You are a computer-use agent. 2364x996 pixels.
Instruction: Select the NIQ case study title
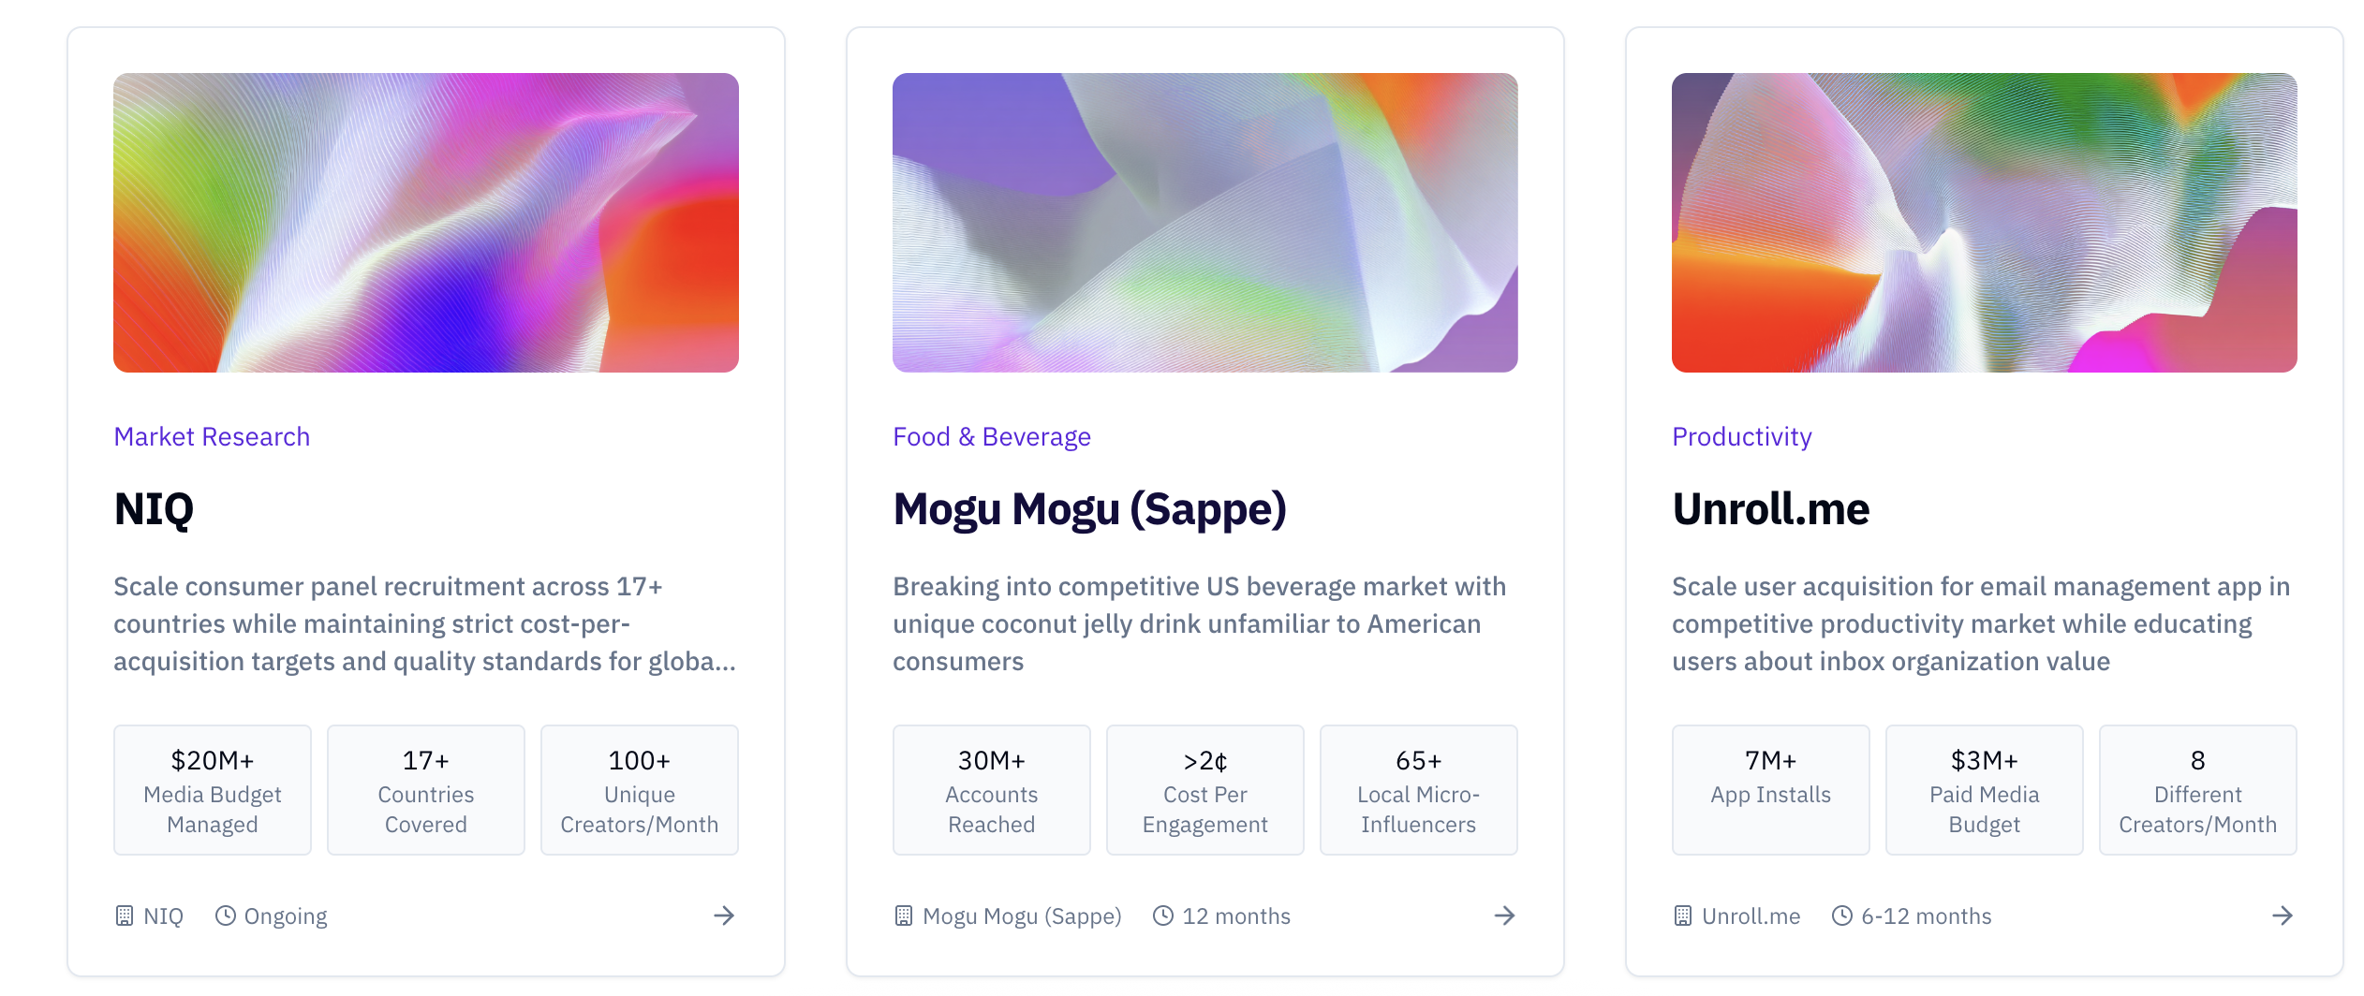tap(155, 510)
